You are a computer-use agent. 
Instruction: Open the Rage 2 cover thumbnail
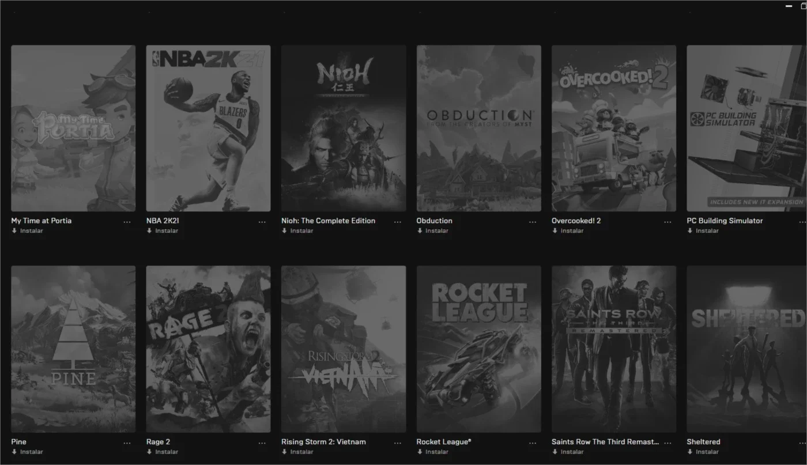(x=209, y=349)
